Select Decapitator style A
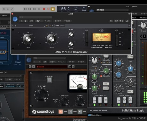Image resolution: width=147 pixels, height=121 pixels. [61, 111]
